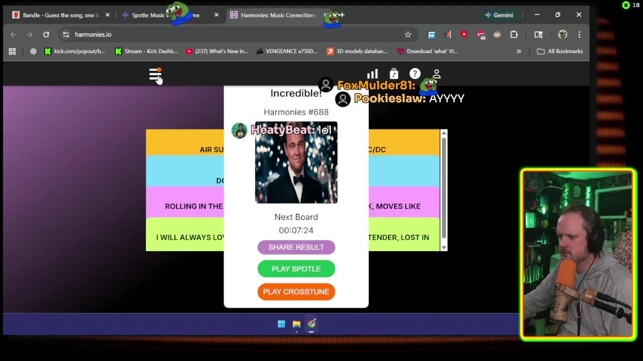Click the red YouTube extension icon

[464, 35]
